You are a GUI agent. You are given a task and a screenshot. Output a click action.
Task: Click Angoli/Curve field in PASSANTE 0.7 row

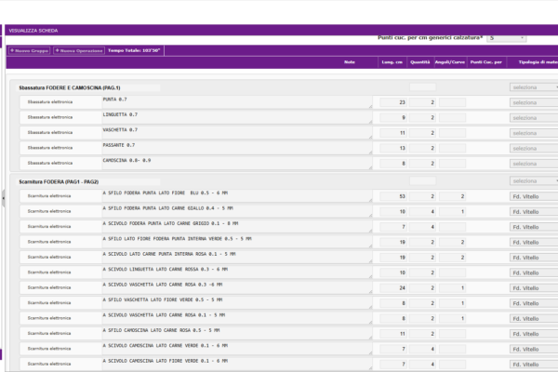coord(453,148)
